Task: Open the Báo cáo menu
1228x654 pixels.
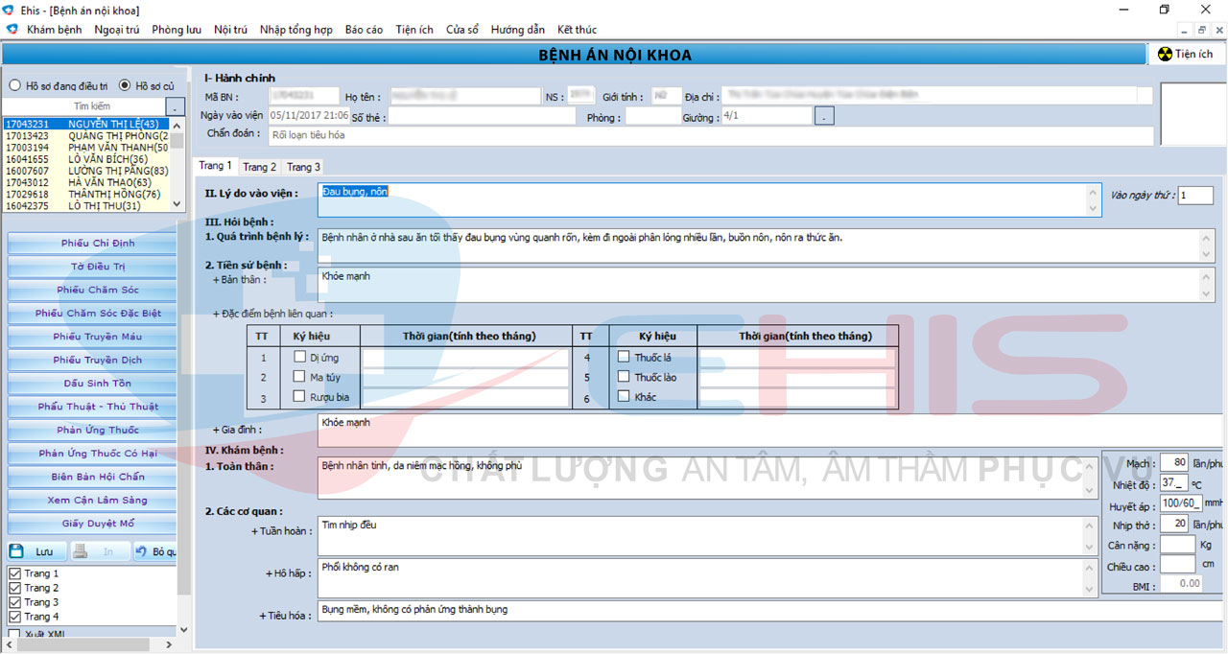Action: pyautogui.click(x=364, y=30)
